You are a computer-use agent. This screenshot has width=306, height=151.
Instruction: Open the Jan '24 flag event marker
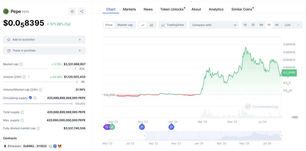[171, 127]
